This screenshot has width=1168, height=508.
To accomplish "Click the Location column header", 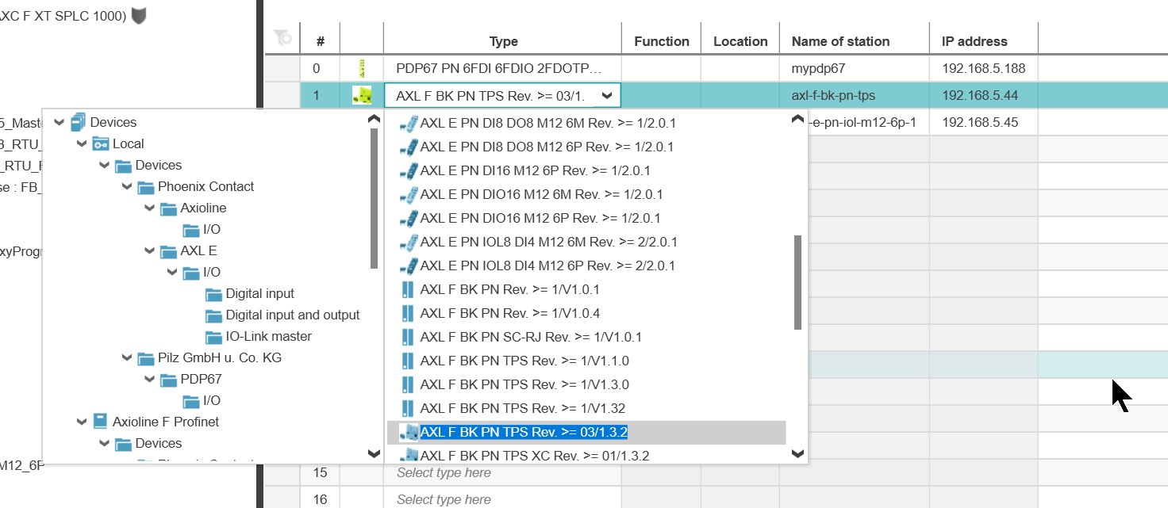I will pos(740,41).
